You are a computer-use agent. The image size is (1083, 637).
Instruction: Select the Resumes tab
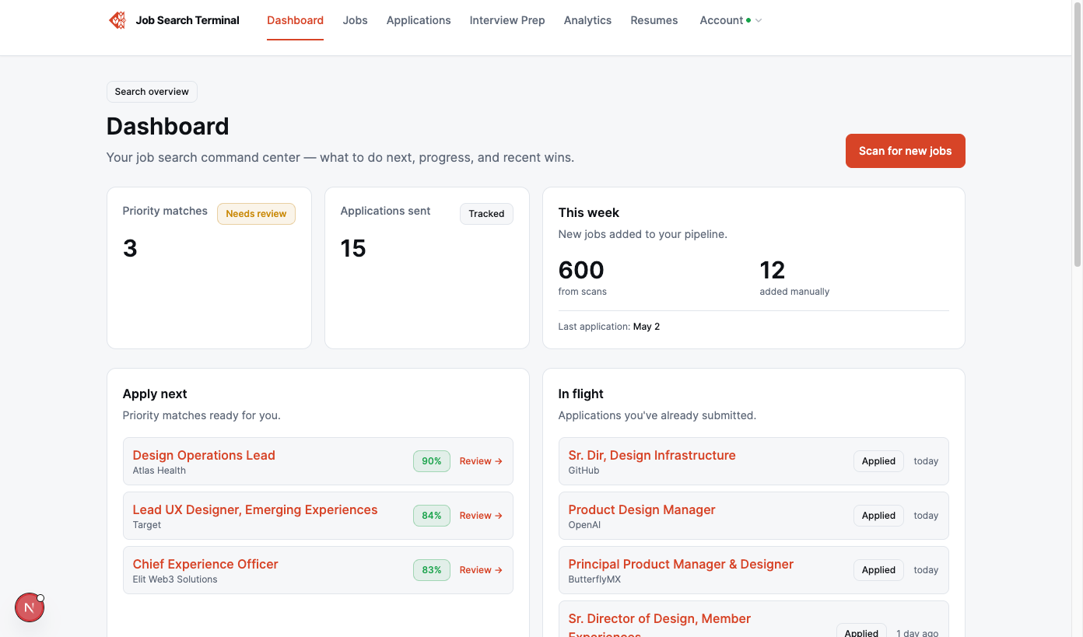tap(654, 20)
